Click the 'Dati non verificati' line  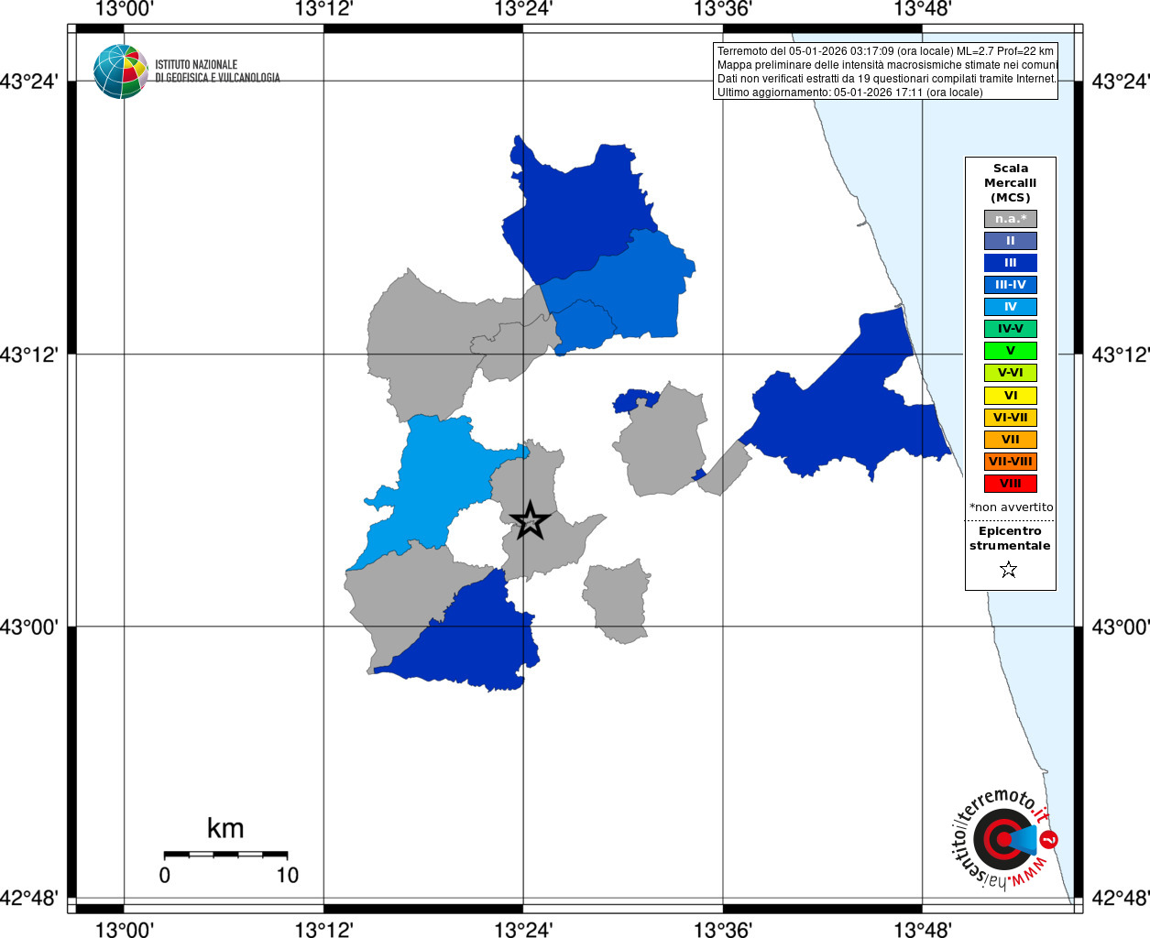pos(886,79)
